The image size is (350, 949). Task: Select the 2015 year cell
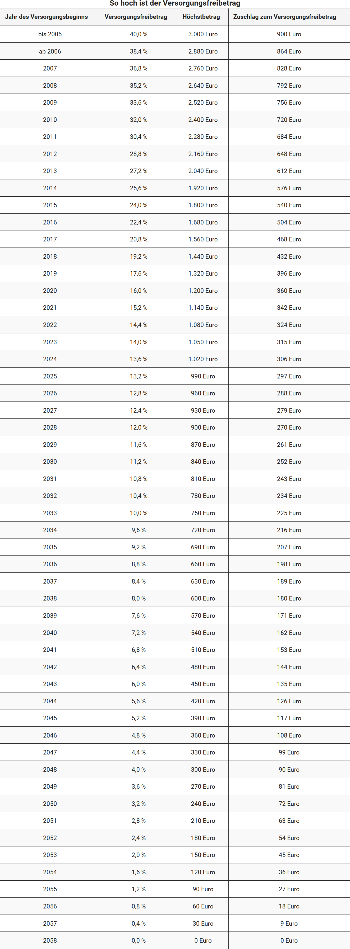click(50, 205)
